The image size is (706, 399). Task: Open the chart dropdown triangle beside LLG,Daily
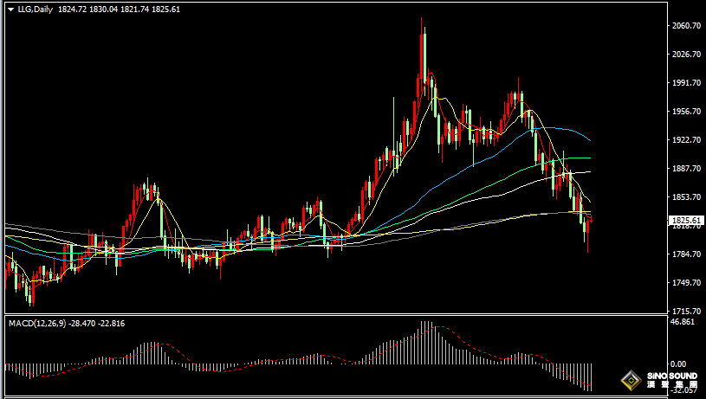coord(10,10)
